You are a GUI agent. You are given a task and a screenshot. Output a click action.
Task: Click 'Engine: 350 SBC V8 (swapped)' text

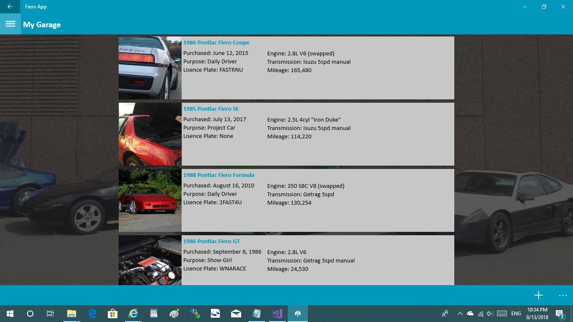[x=306, y=186]
